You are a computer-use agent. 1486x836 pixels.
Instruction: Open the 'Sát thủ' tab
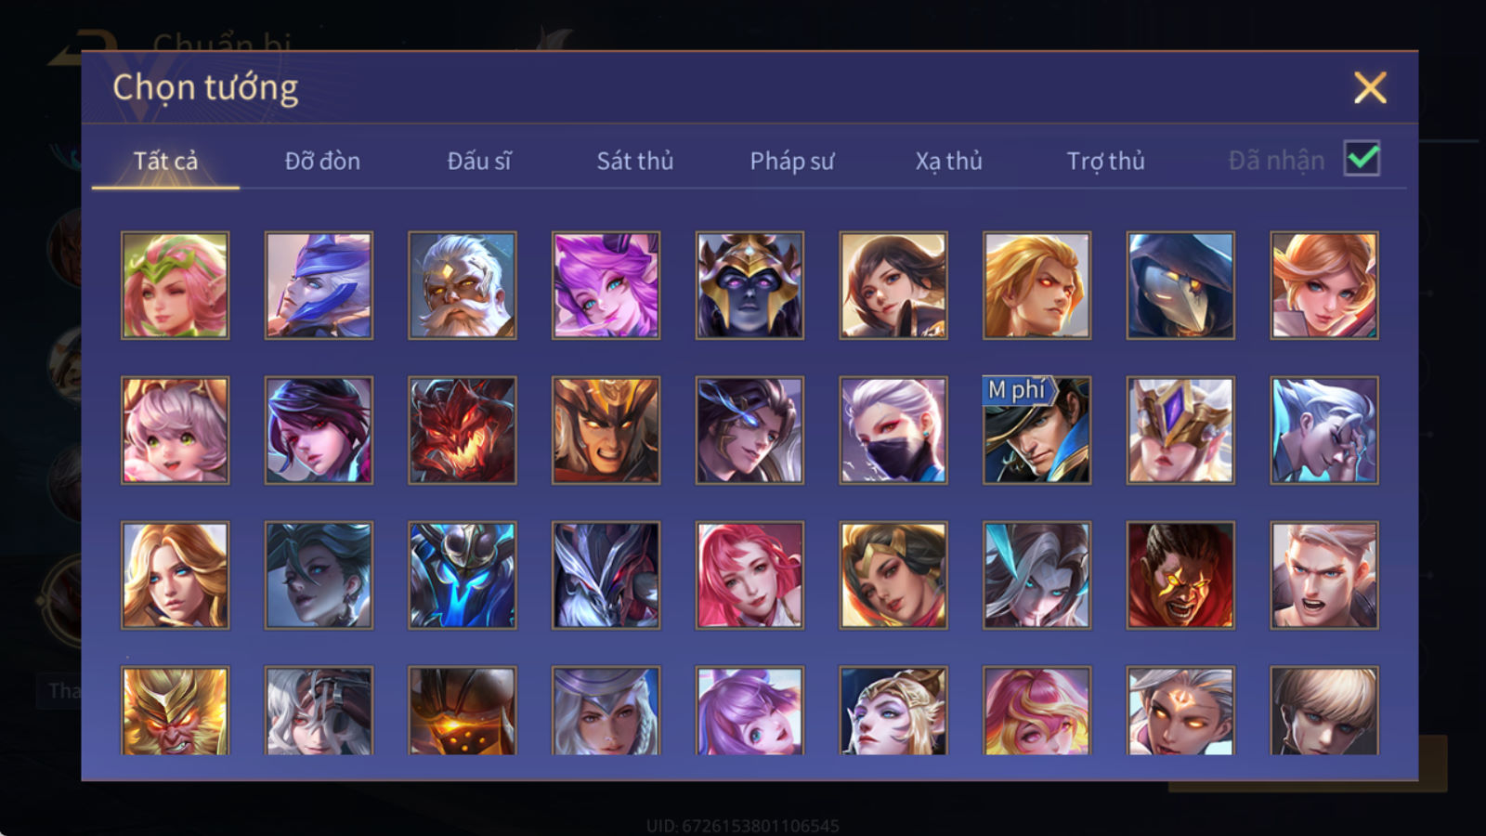point(635,161)
